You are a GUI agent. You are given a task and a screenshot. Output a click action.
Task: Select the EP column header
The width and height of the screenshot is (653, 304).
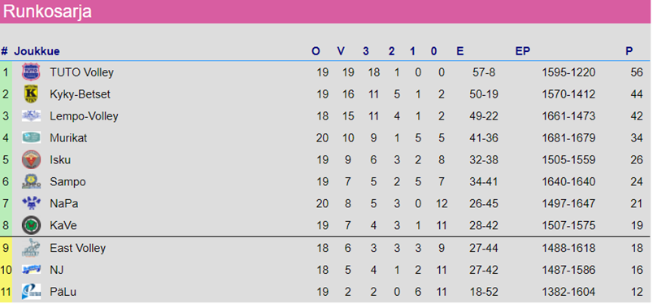pos(523,51)
